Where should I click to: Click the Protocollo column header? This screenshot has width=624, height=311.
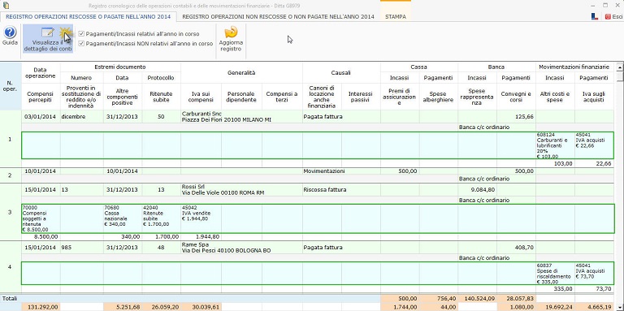coord(161,78)
